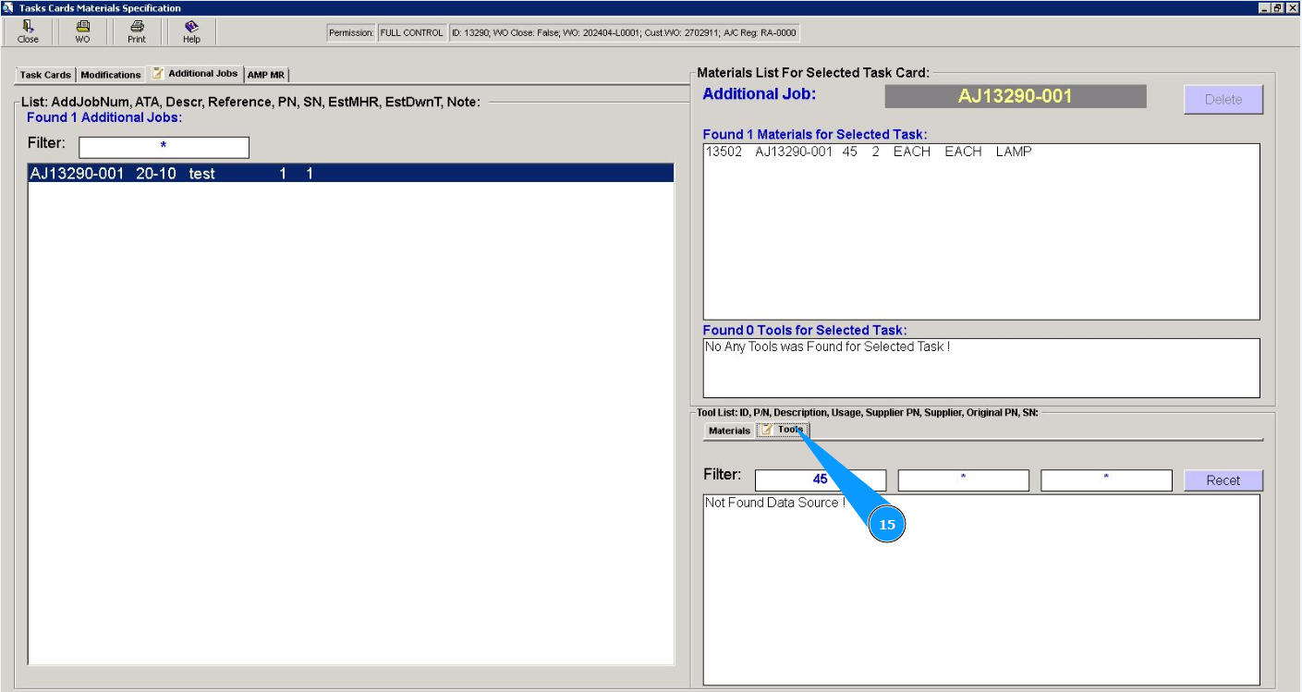Click the last tool filter field before Recet
This screenshot has width=1302, height=692.
[x=1106, y=480]
